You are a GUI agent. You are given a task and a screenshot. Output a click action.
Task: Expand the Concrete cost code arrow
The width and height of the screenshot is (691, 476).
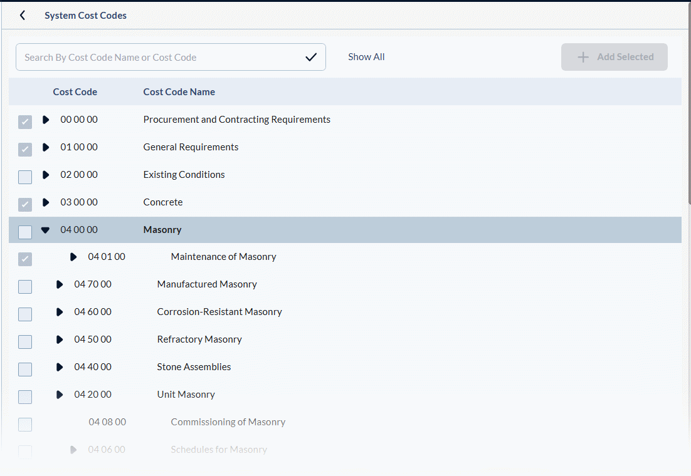[x=46, y=202]
